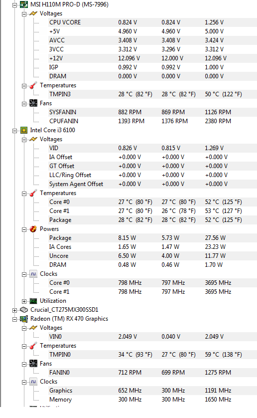The width and height of the screenshot is (257, 418).
Task: Click the flame icon beside Powers
Action: tap(33, 229)
